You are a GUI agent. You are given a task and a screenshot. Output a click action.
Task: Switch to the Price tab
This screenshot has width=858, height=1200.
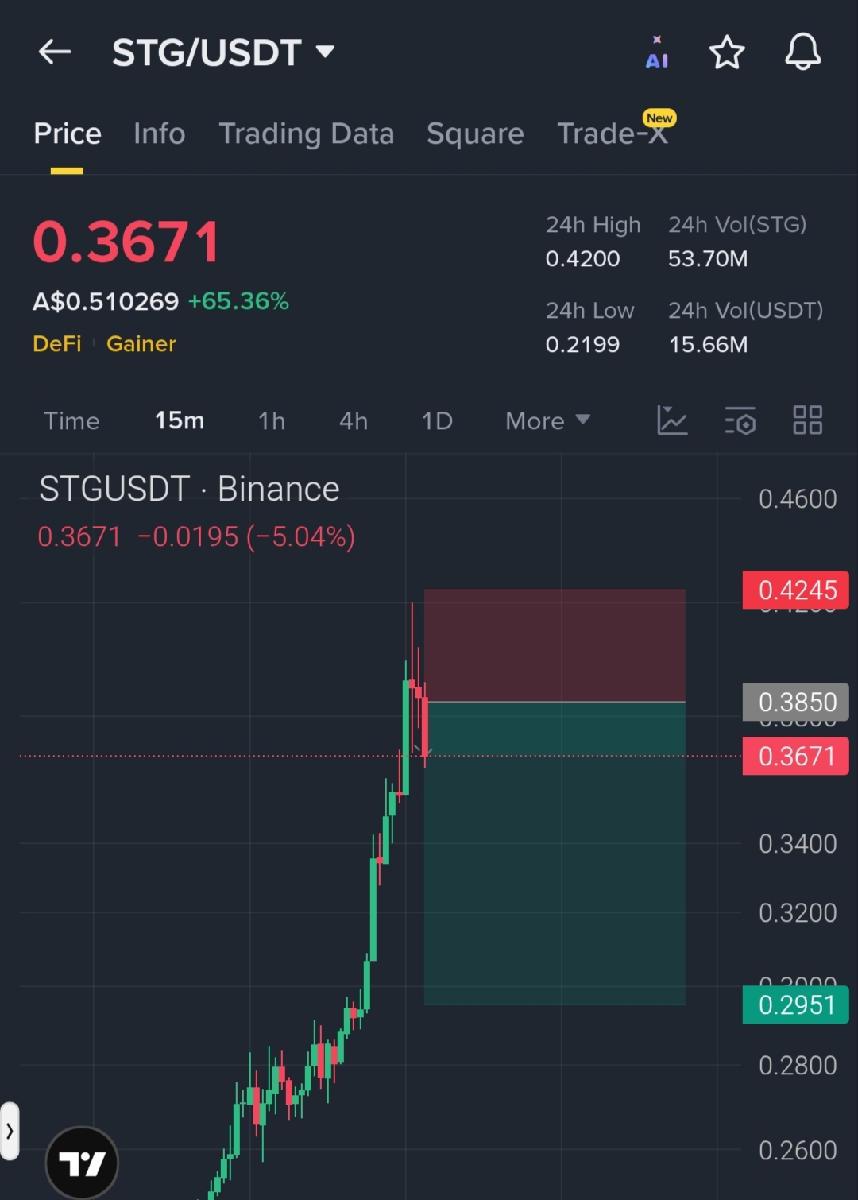click(68, 134)
